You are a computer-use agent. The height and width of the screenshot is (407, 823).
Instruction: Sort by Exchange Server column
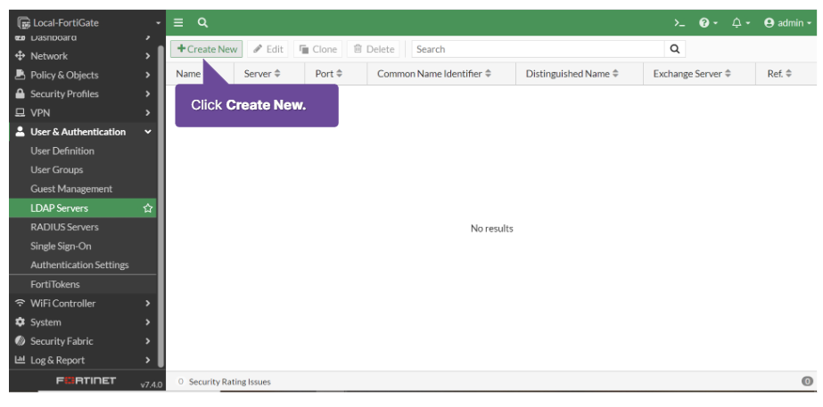tap(692, 74)
